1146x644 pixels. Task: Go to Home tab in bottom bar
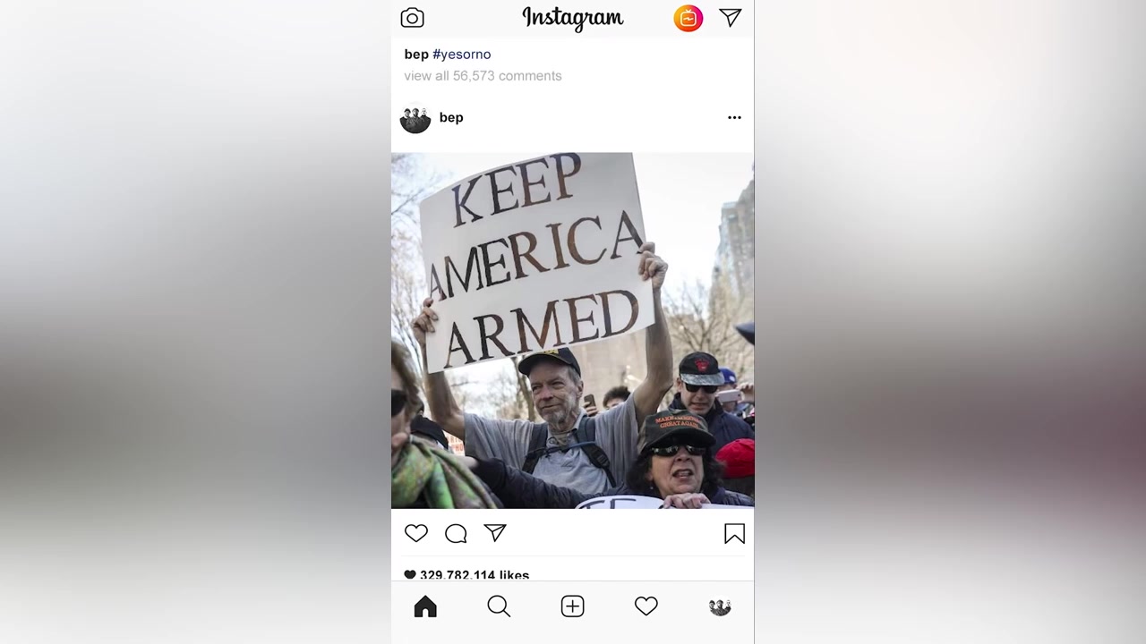[x=425, y=606]
